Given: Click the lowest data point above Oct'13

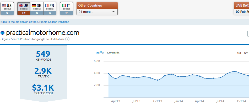Looking at the screenshot, I should point(158,80).
